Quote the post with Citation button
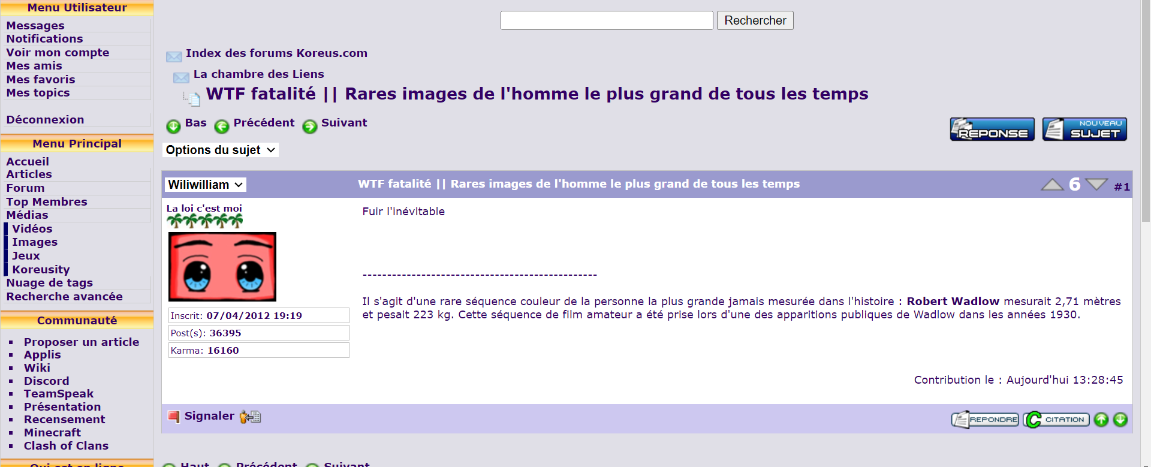 (x=1056, y=420)
